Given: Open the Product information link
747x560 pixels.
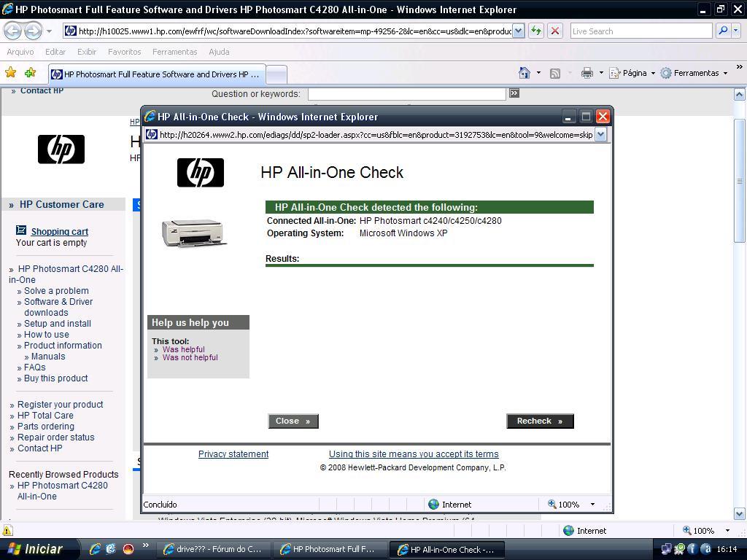Looking at the screenshot, I should [63, 345].
